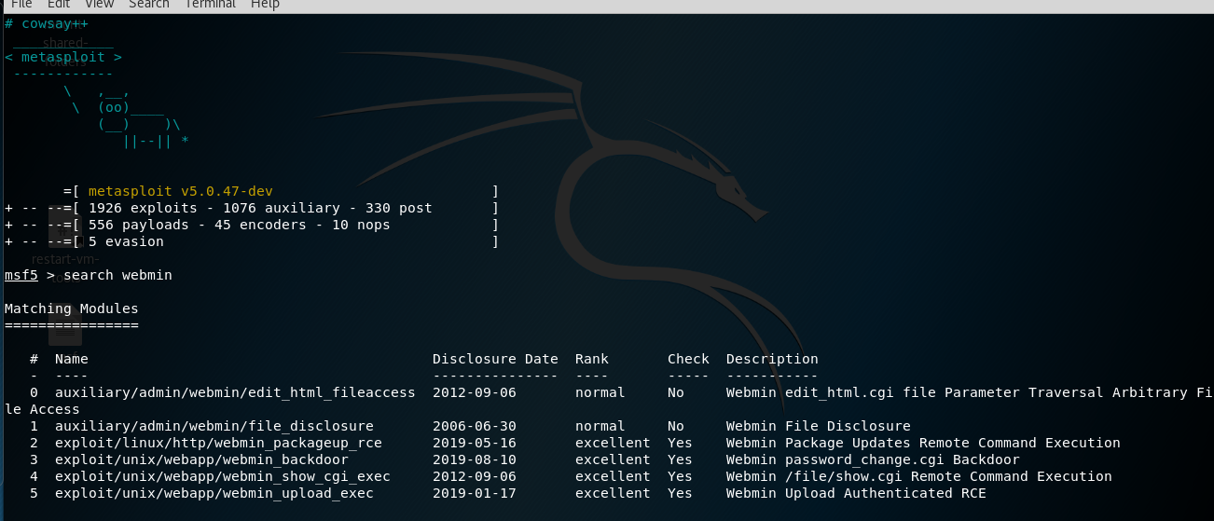Click 'Webmin Package Updates Remote Command Execution' description
1214x521 pixels.
coord(923,444)
